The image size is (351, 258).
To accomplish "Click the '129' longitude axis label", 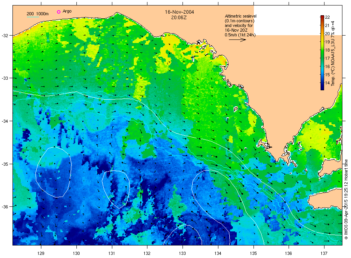I will coord(41,253).
